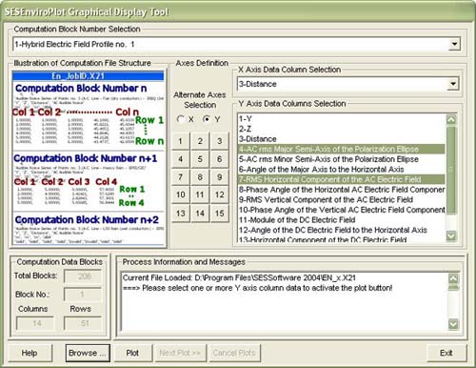Click the Y axis list scrollbar thumb
Image resolution: width=476 pixels, height=368 pixels.
[x=451, y=170]
